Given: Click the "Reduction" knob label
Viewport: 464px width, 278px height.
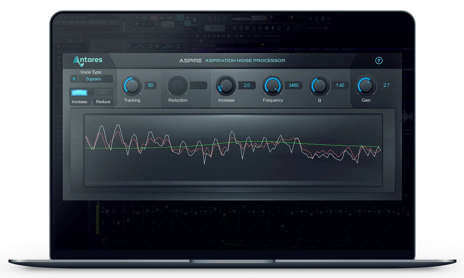Looking at the screenshot, I should coord(178,100).
